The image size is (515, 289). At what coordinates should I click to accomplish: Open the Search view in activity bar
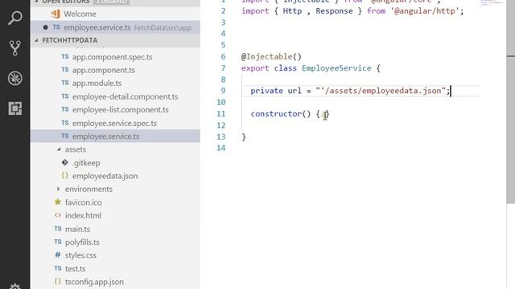click(x=14, y=18)
